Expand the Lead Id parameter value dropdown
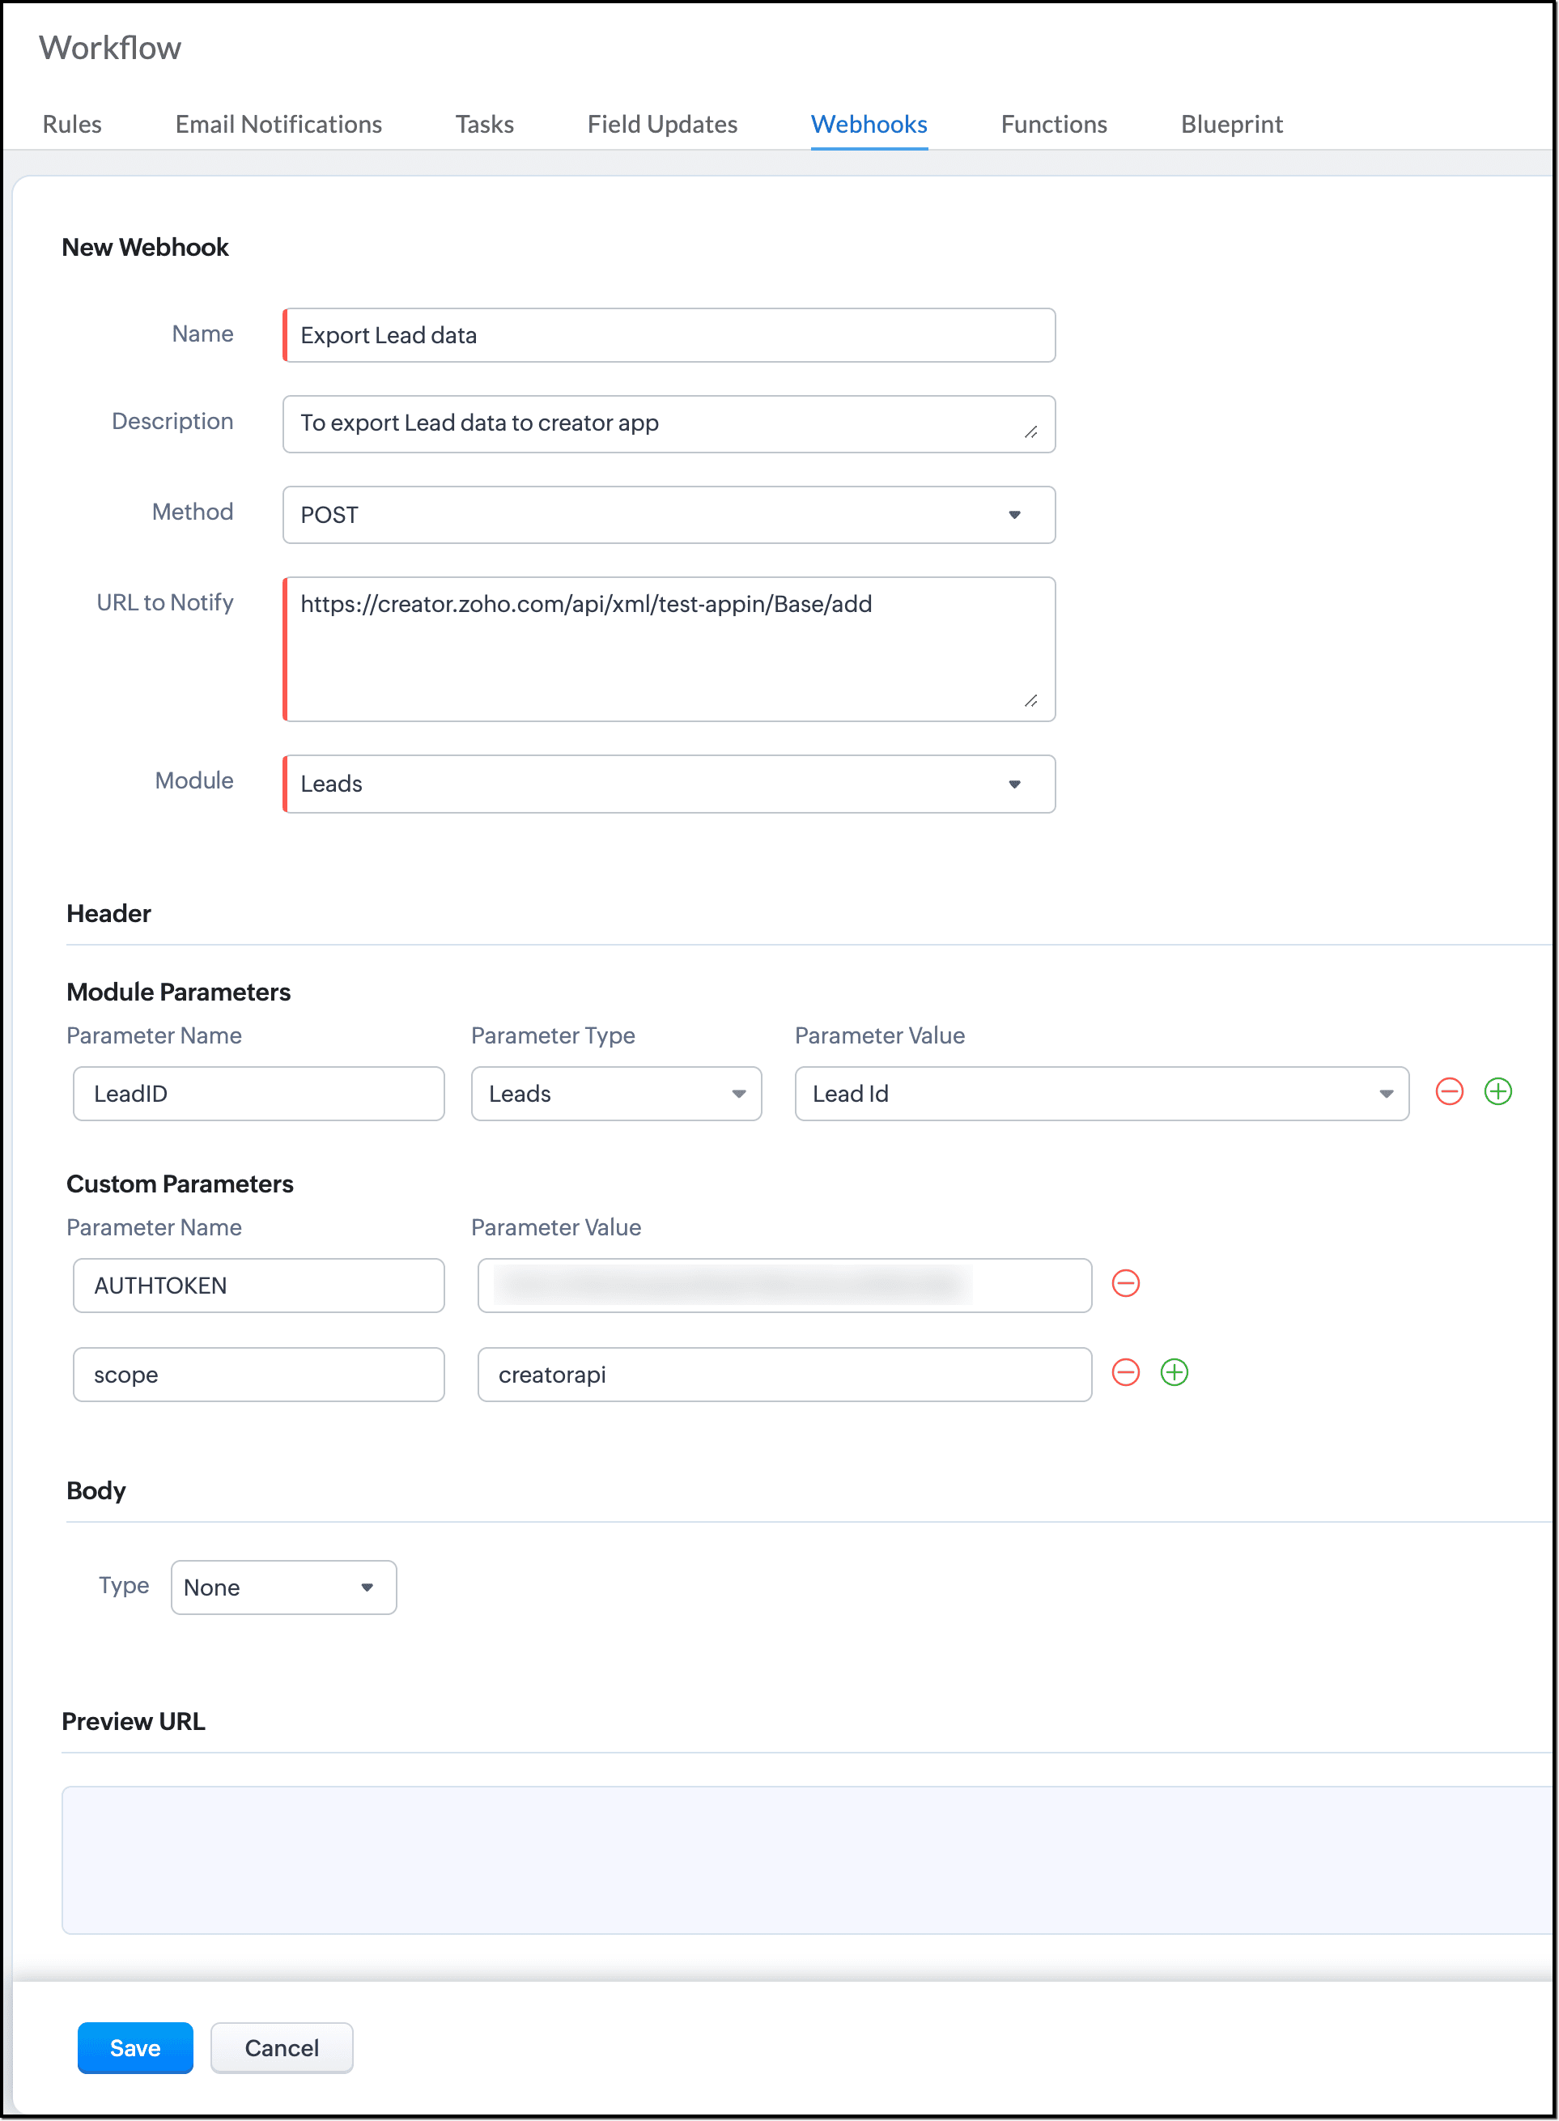Screen dimensions: 1559x2121 pyautogui.click(x=1102, y=1094)
